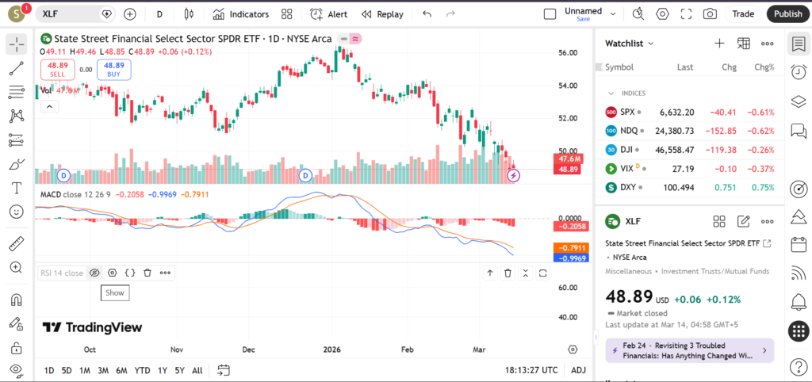The height and width of the screenshot is (382, 812).
Task: Toggle the layout checkbox beside Unnamed
Action: (x=550, y=13)
